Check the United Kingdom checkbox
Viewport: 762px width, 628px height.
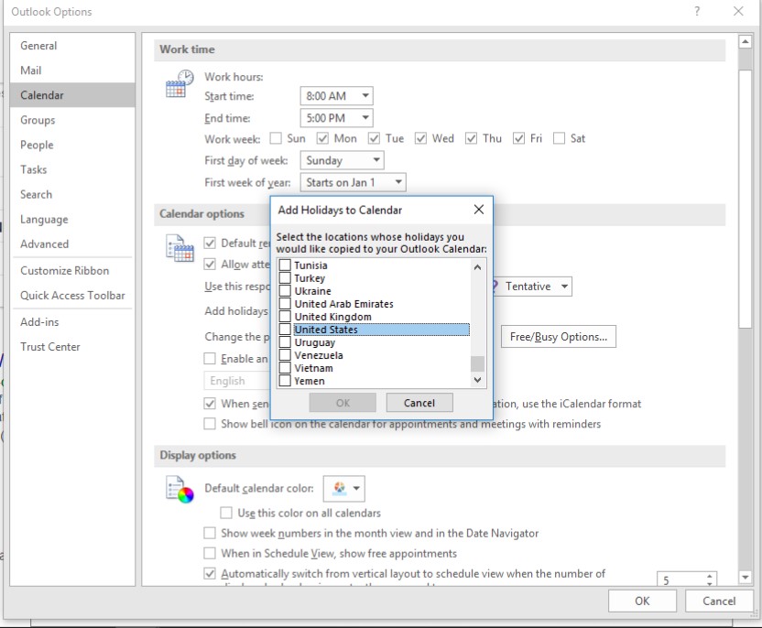tap(285, 317)
